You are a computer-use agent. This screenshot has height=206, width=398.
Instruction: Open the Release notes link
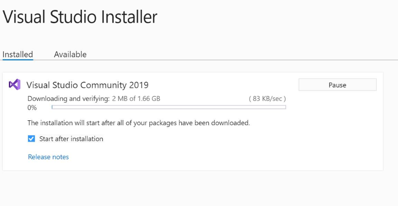(x=48, y=157)
